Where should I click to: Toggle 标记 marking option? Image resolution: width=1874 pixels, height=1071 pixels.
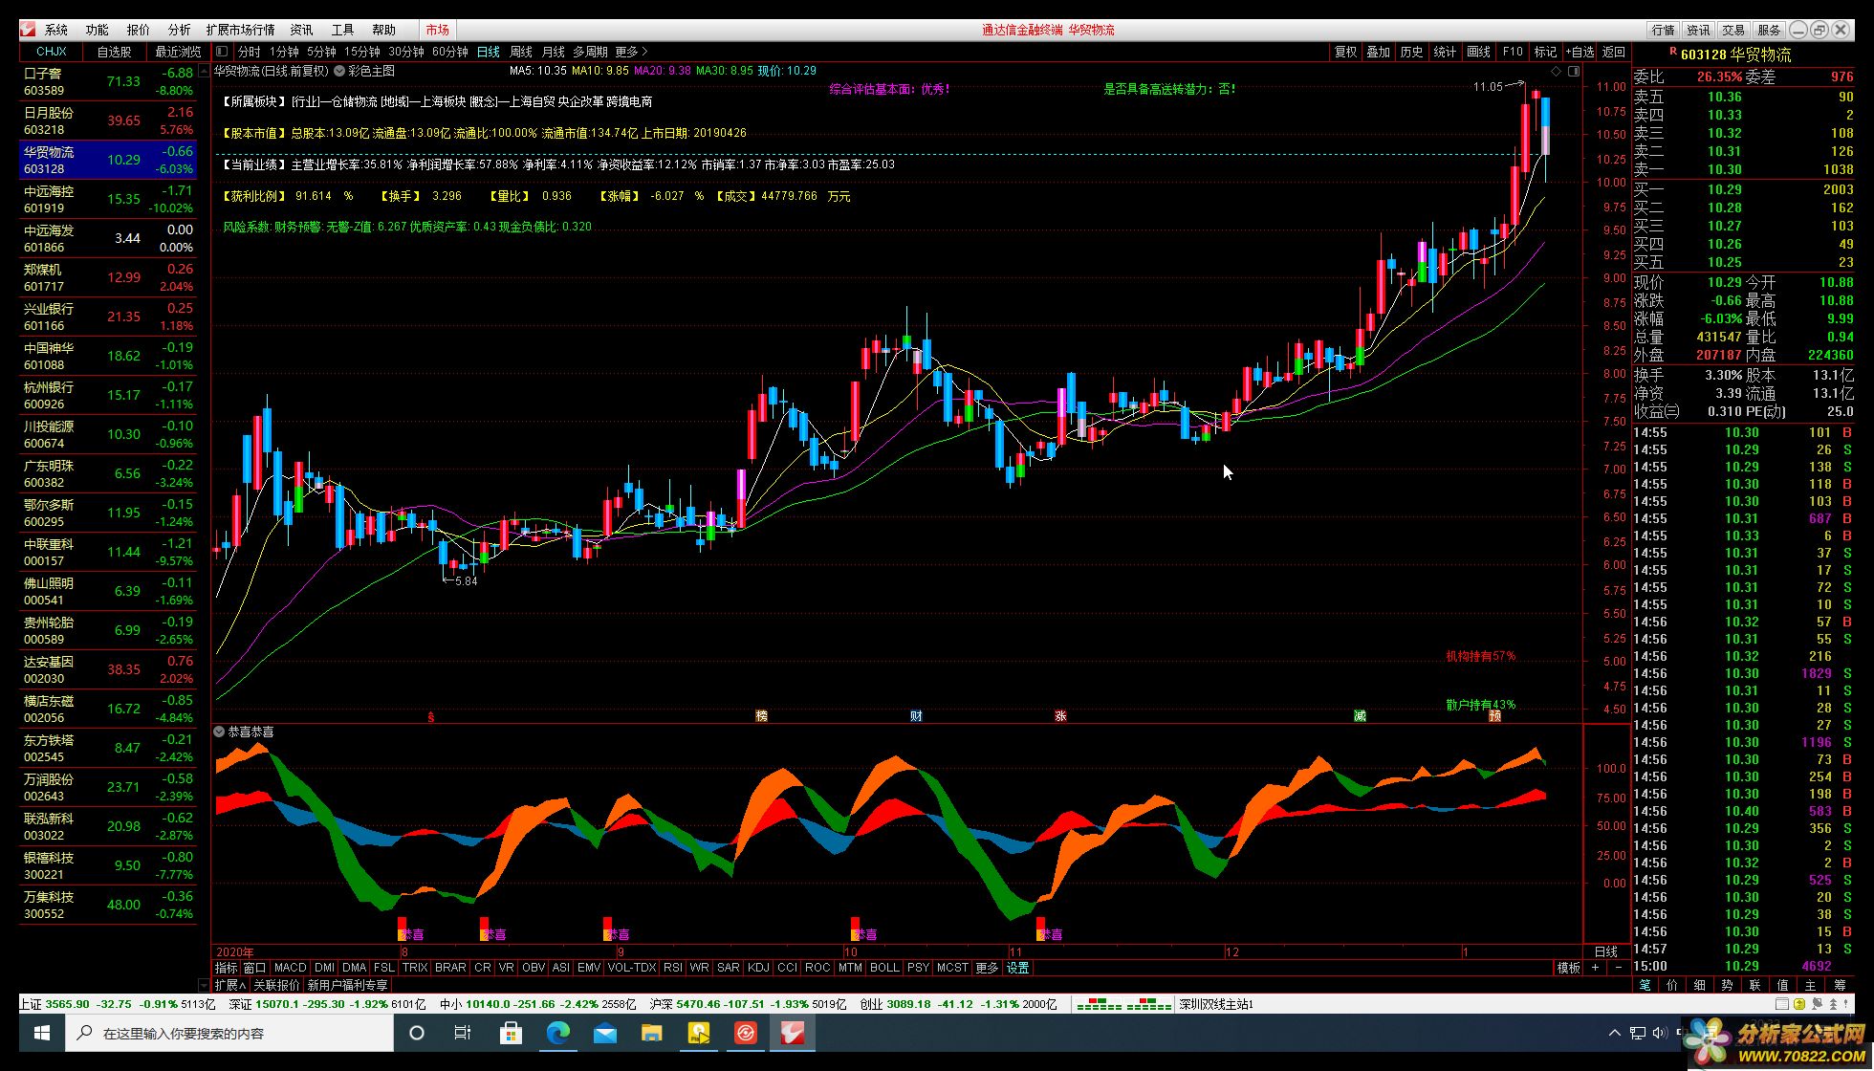click(x=1545, y=52)
